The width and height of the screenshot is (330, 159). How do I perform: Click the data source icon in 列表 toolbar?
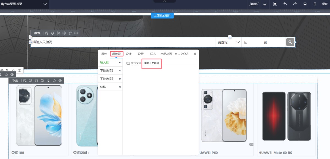25,81
